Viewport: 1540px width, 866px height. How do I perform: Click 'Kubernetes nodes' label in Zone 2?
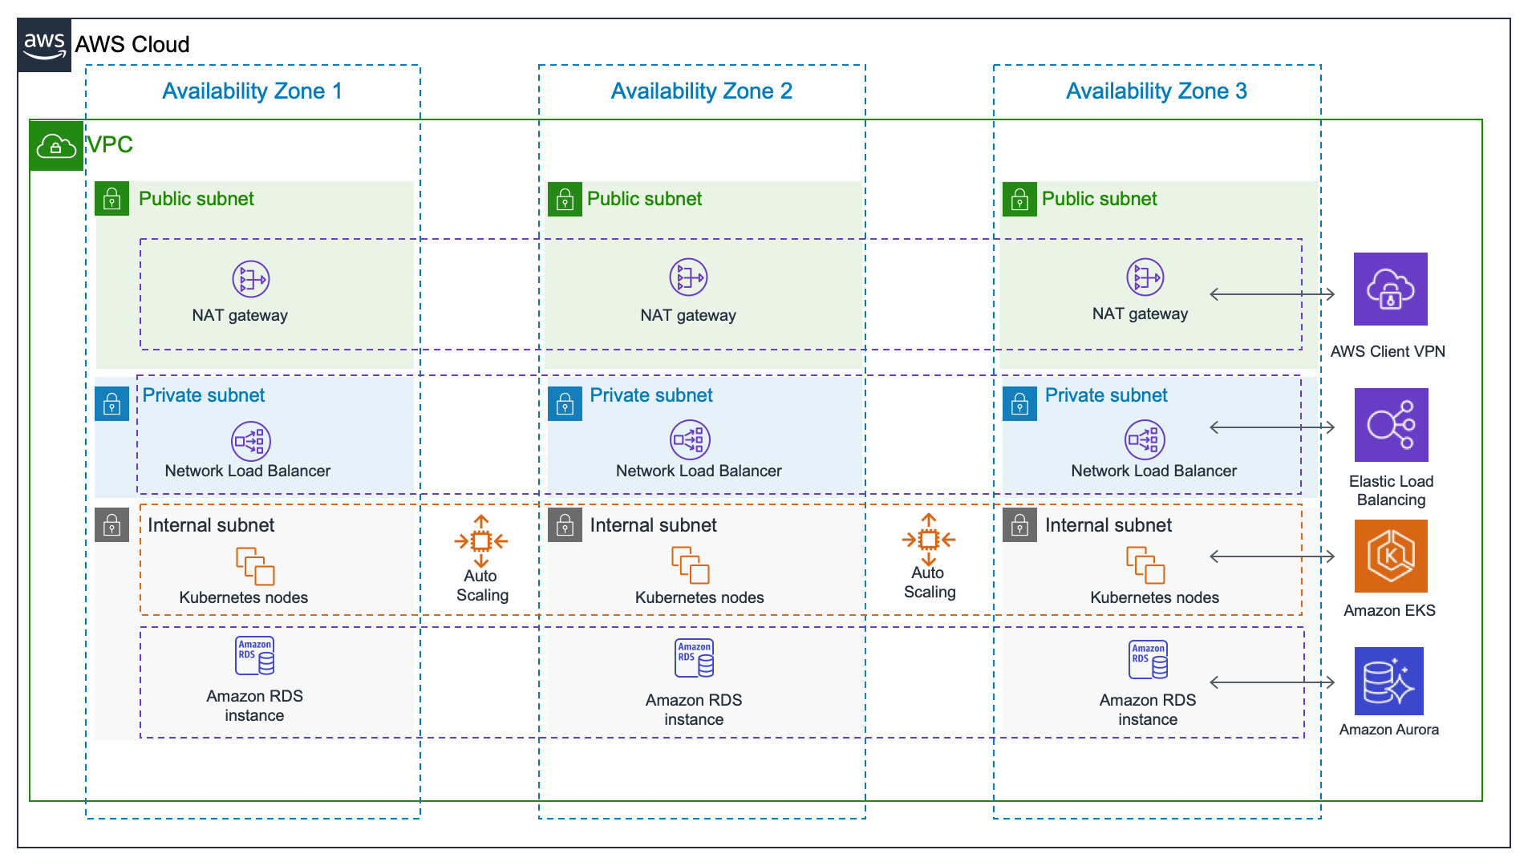[x=699, y=597]
